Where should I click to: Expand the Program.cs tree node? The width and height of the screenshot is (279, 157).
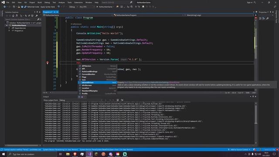(9, 31)
